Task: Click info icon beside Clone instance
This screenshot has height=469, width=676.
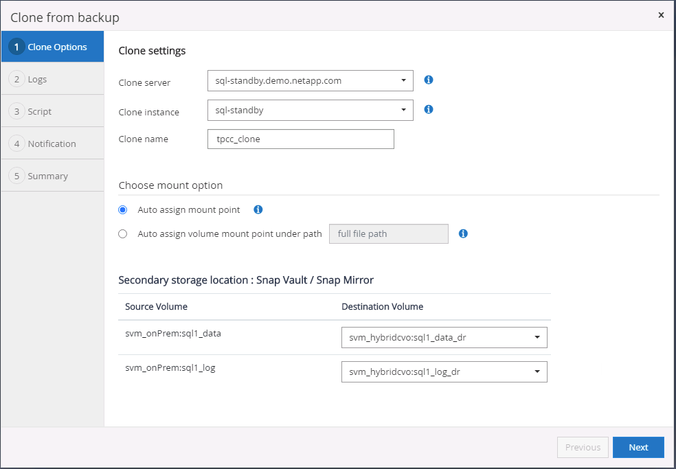Action: point(429,109)
